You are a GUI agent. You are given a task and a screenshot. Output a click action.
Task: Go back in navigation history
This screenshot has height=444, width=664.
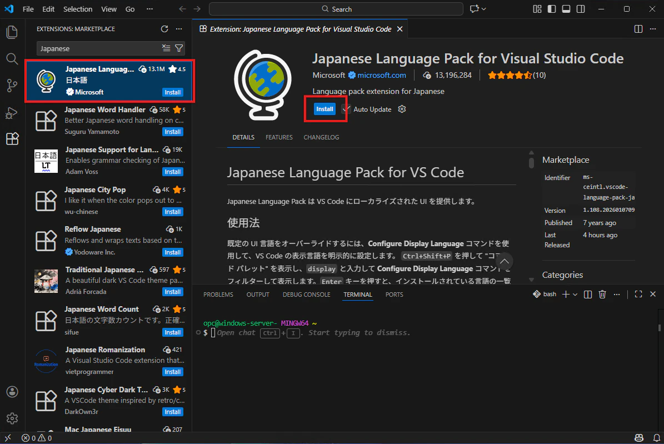[x=182, y=9]
